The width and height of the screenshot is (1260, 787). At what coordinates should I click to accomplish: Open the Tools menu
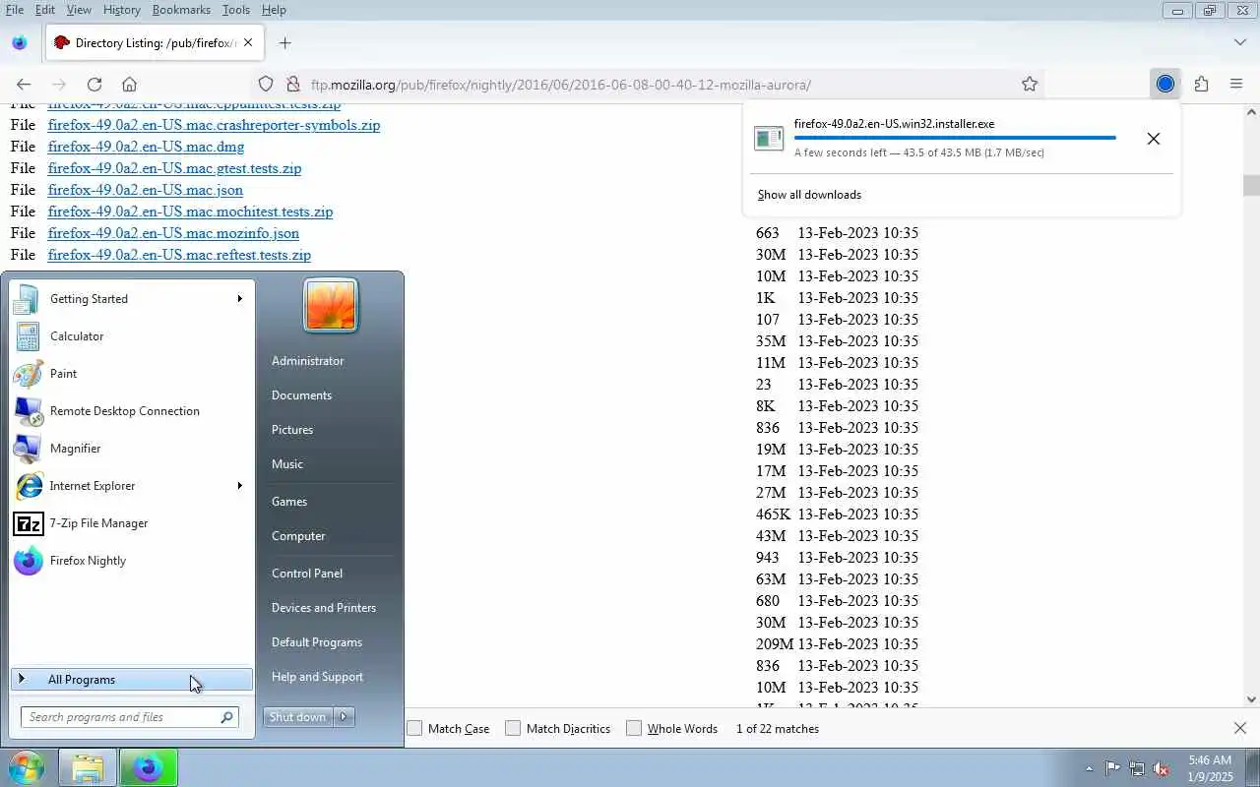click(x=236, y=10)
